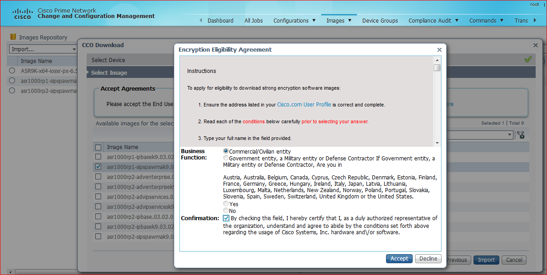The width and height of the screenshot is (547, 275).
Task: Select the Yes radio button
Action: pyautogui.click(x=226, y=204)
